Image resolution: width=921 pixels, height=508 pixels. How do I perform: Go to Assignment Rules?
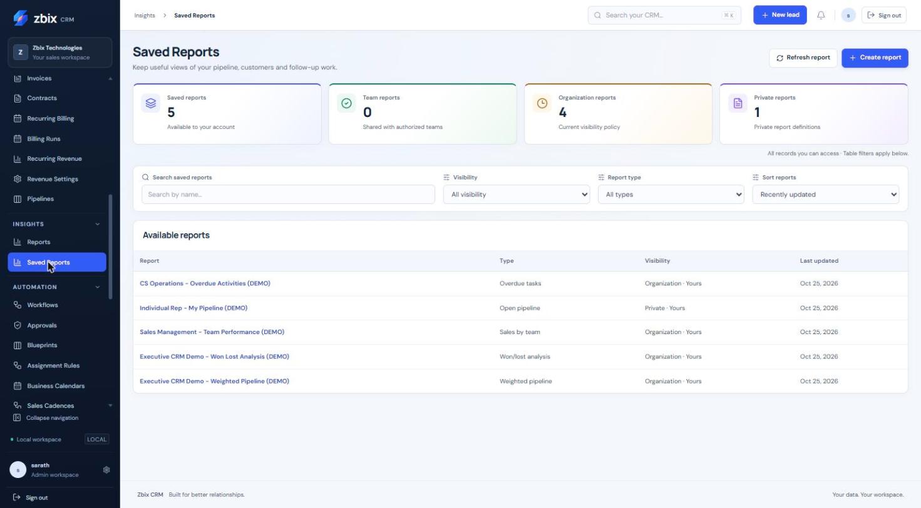point(57,365)
